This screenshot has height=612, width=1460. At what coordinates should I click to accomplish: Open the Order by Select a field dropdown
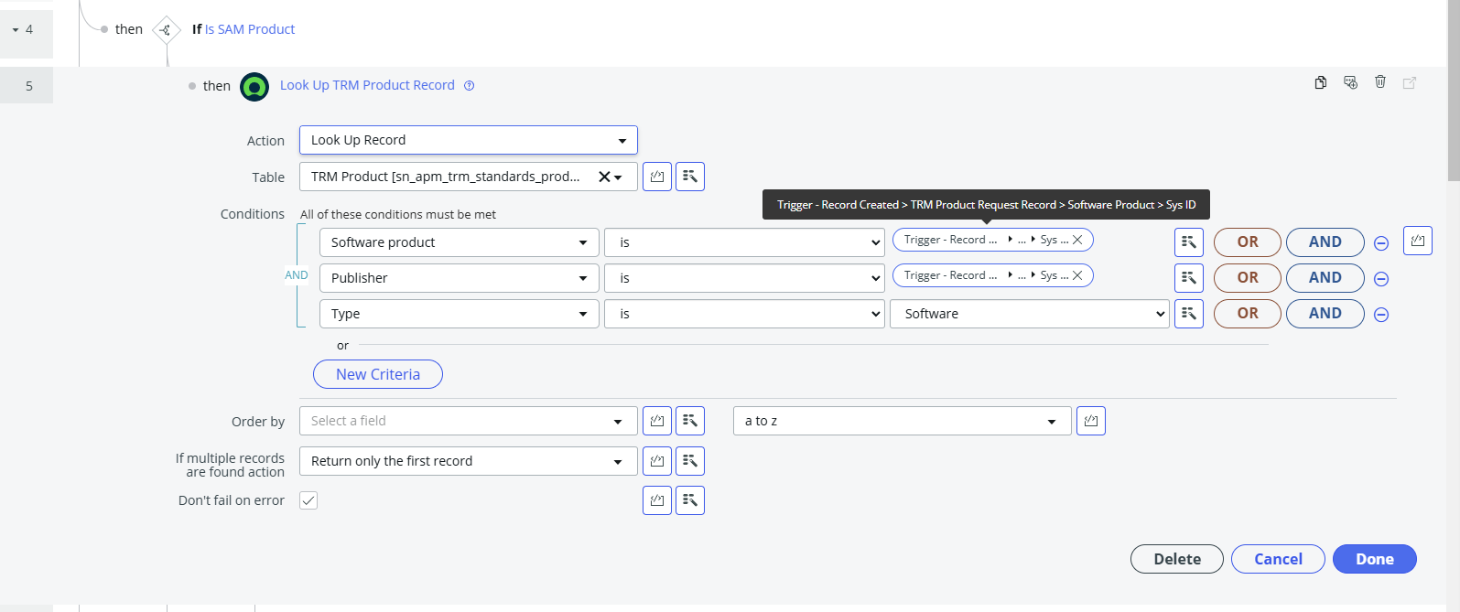(x=469, y=421)
